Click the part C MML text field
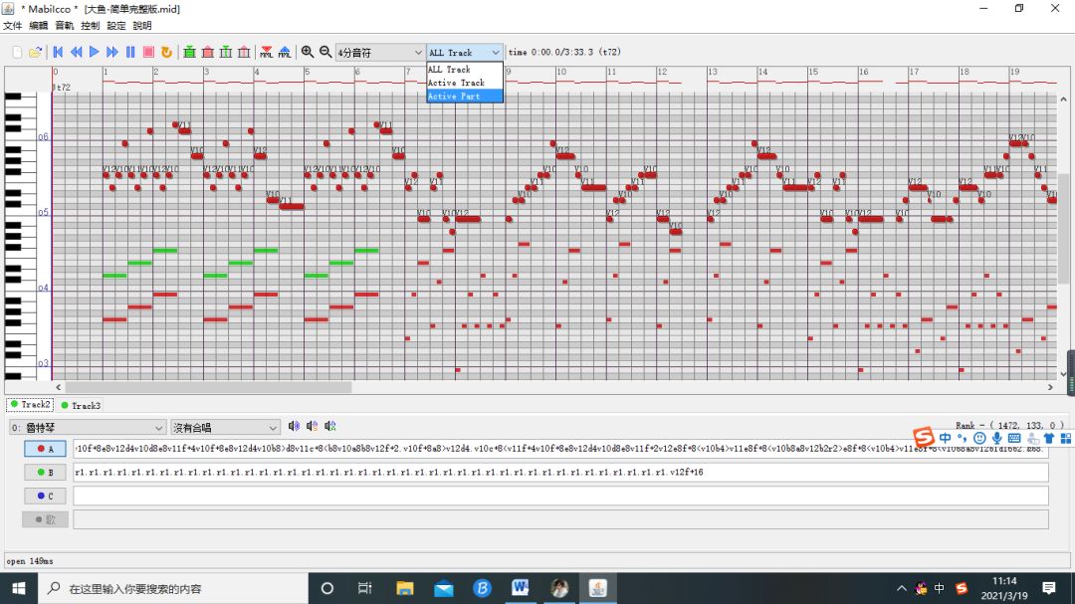This screenshot has width=1075, height=604. pos(559,496)
